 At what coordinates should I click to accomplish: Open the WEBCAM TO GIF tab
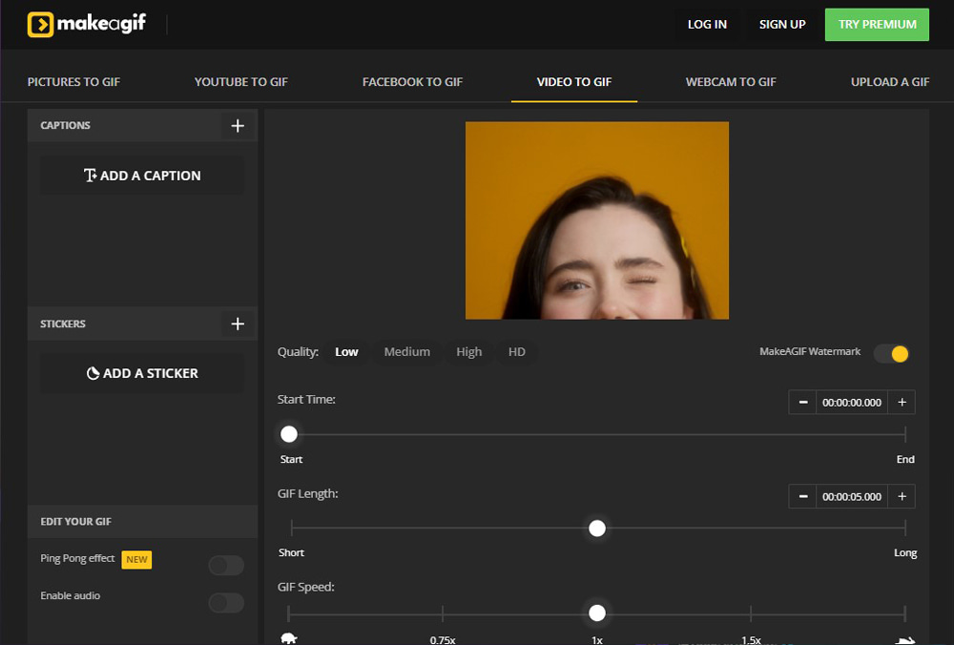[x=731, y=81]
